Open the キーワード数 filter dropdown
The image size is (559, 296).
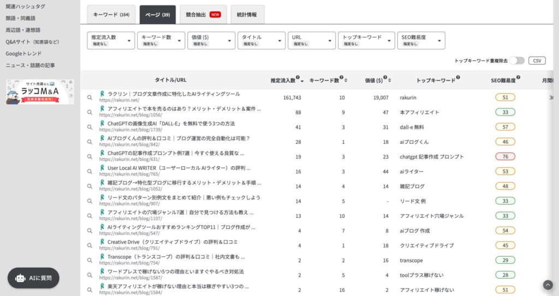[161, 40]
